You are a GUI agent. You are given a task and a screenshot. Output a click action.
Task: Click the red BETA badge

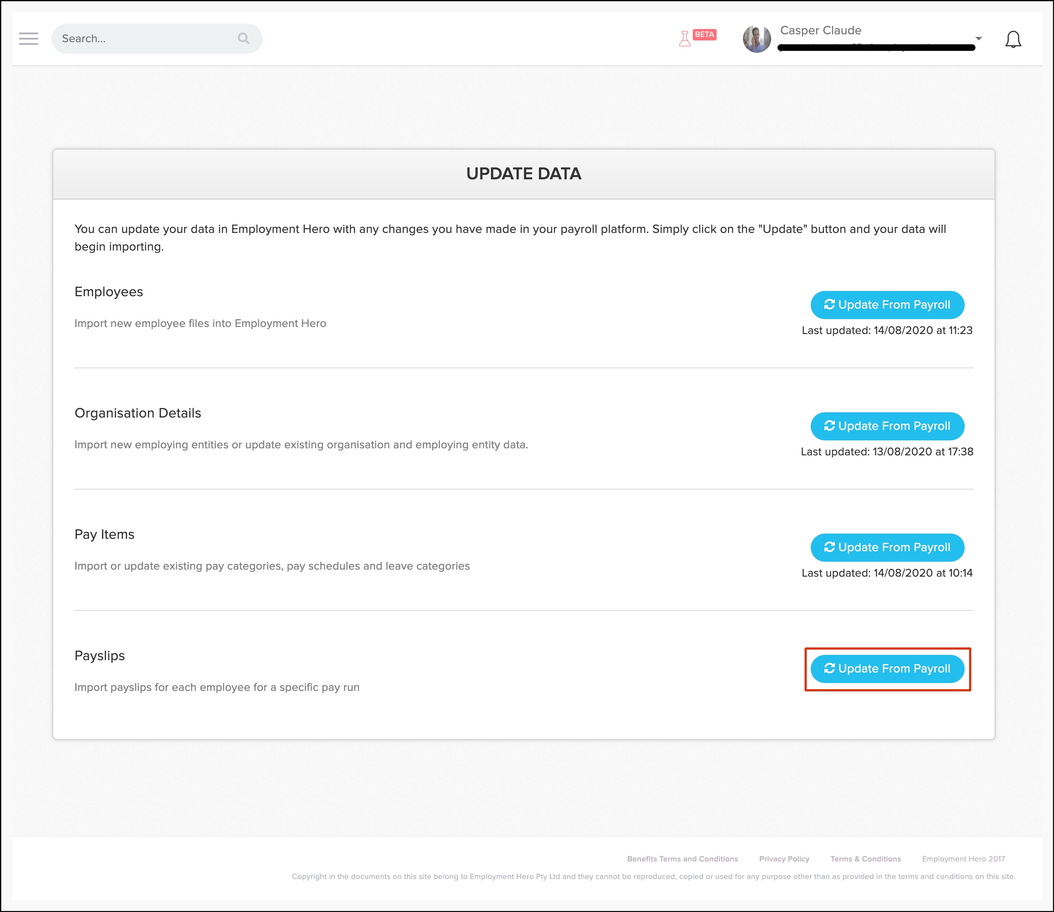(x=705, y=35)
